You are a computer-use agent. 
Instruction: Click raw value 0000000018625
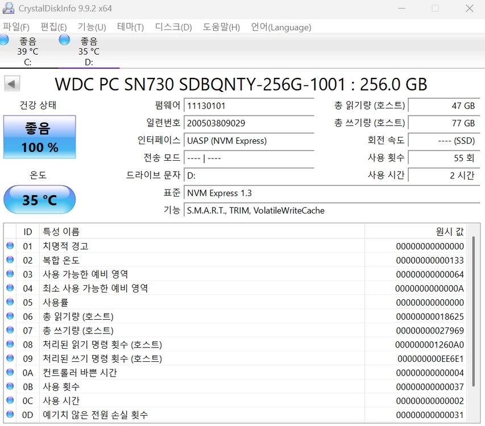click(x=430, y=316)
